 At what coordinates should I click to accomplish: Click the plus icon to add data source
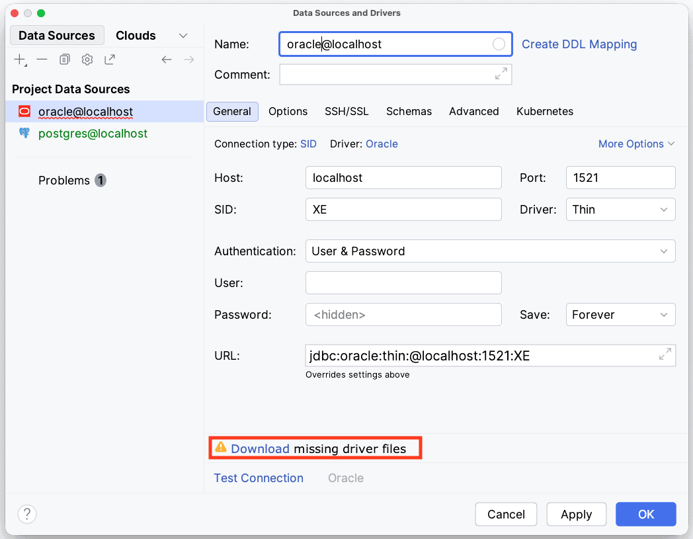20,60
